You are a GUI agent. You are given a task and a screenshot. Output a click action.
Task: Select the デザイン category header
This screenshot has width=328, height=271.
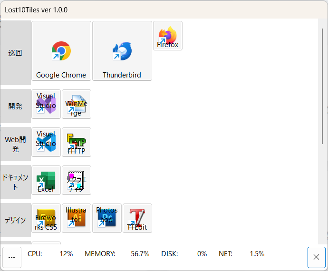click(16, 220)
